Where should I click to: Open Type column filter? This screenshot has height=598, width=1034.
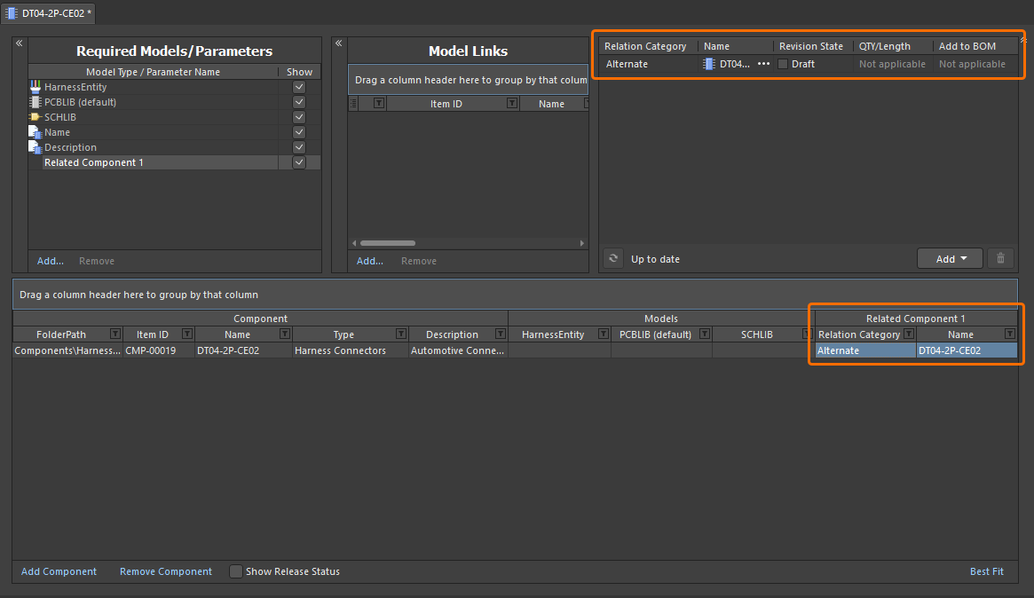click(x=400, y=334)
